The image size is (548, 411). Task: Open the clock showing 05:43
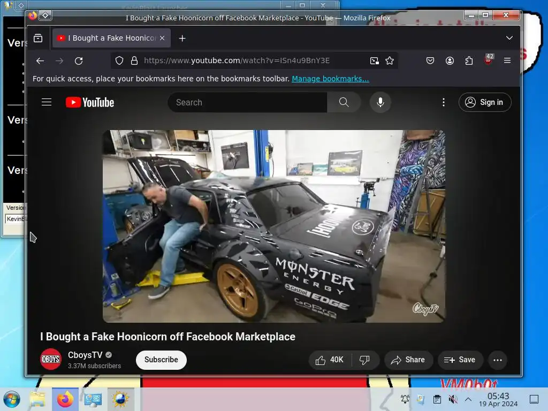pos(498,399)
